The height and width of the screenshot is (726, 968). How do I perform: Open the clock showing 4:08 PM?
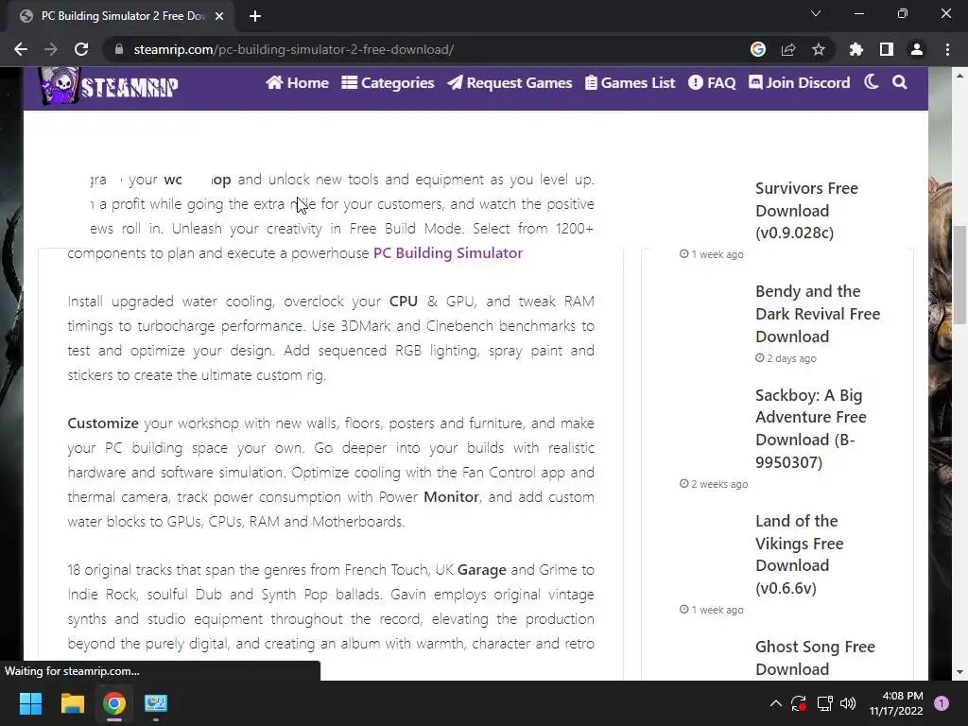pyautogui.click(x=896, y=703)
